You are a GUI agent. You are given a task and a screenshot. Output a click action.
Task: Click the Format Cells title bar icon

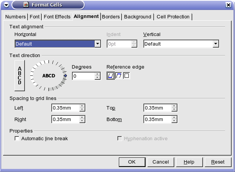coord(26,5)
